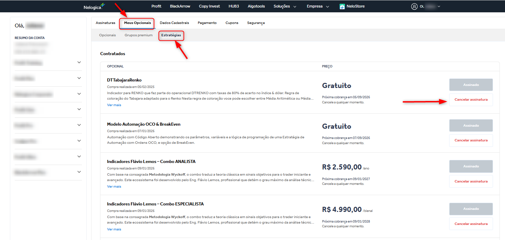Viewport: 505px width, 240px height.
Task: Open the Empresa dropdown menu
Action: tap(318, 6)
